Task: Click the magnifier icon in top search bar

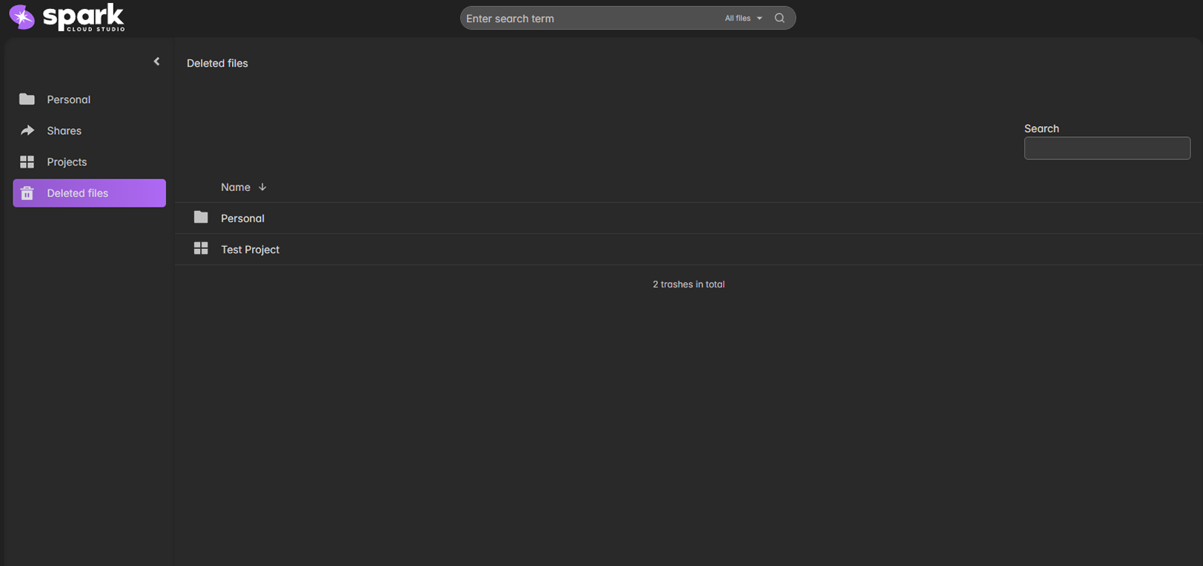Action: tap(779, 18)
